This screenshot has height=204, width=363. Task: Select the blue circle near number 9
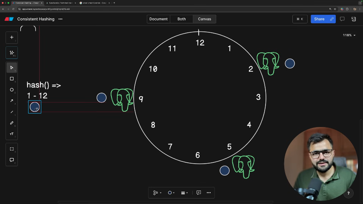coord(101,98)
